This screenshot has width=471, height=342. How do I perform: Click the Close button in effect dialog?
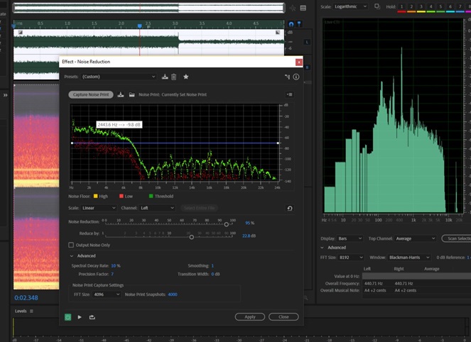point(283,316)
